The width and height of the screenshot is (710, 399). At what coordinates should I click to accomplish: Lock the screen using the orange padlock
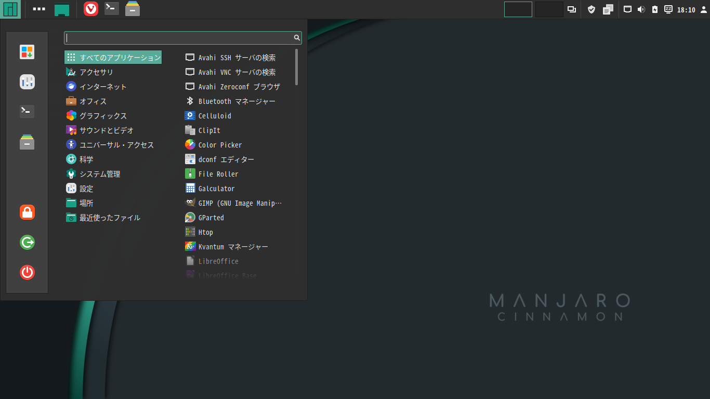coord(27,212)
